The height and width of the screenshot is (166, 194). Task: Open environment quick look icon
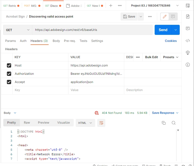188,6
